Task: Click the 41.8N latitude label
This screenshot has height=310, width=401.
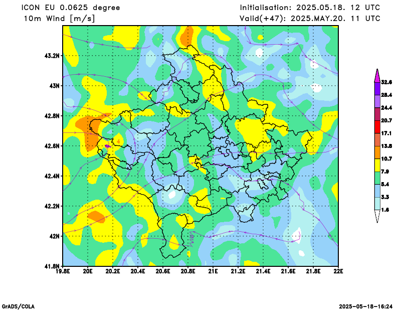Action: click(52, 266)
